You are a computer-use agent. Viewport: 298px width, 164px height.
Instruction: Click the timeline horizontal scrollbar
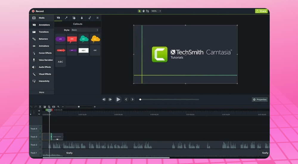pos(106,158)
